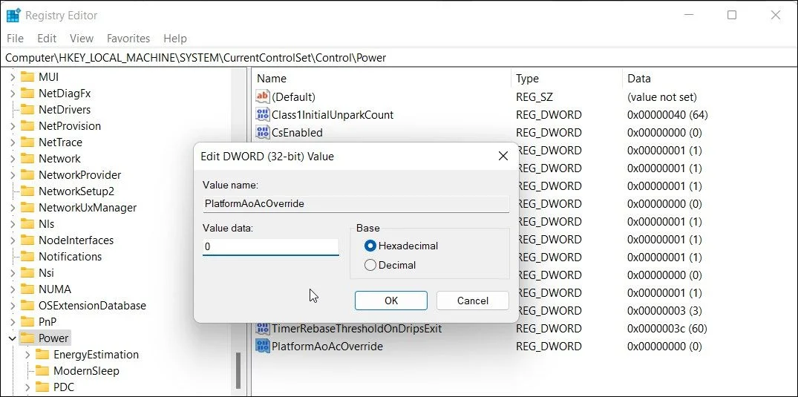Click the OSExtensionDatabase folder icon
Screen dimensions: 798x397
[27, 306]
